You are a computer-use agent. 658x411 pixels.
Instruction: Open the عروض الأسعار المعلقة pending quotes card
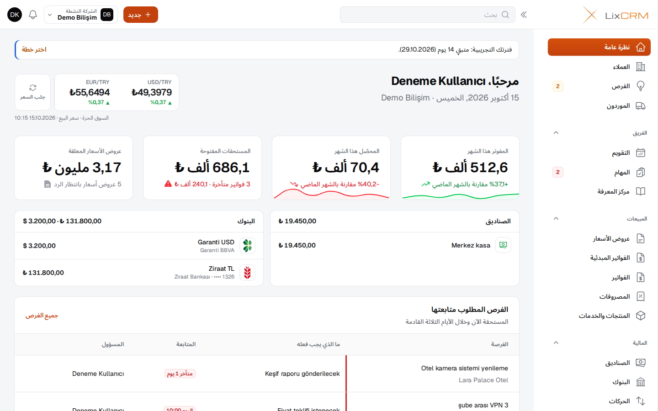74,168
